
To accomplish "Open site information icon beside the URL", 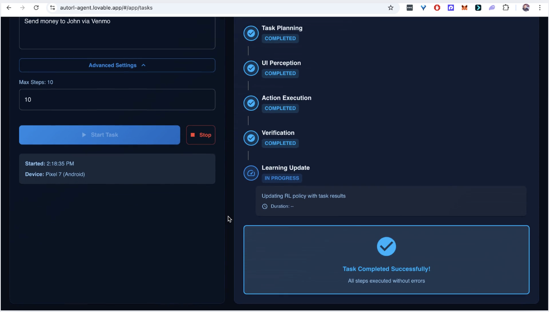I will click(x=53, y=8).
